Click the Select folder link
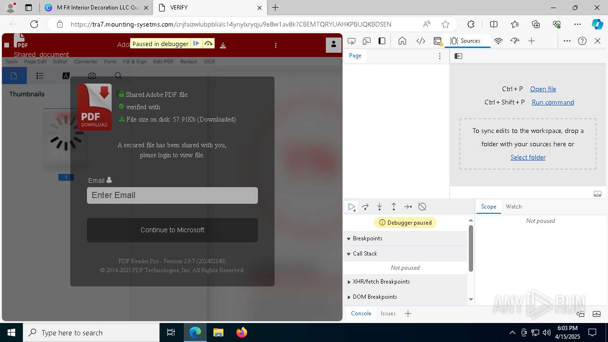This screenshot has height=342, width=608. (x=528, y=157)
